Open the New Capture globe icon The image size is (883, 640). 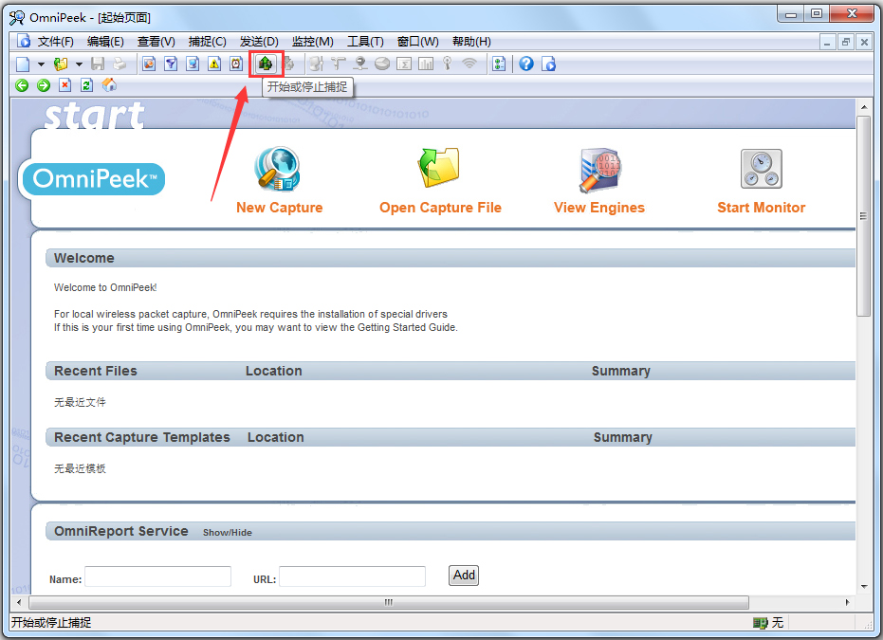pyautogui.click(x=278, y=170)
